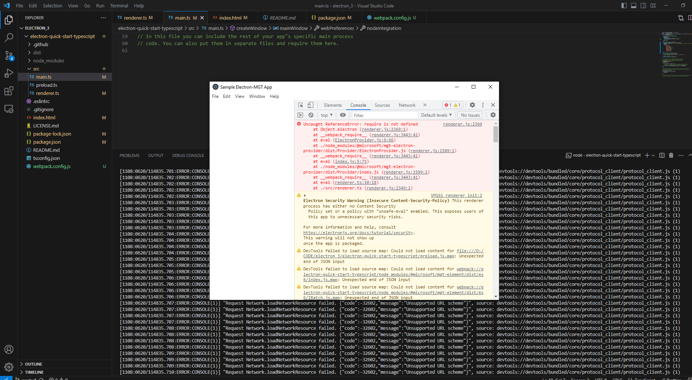Open the renderer.js:2369 source link
The height and width of the screenshot is (380, 692).
tap(462, 124)
